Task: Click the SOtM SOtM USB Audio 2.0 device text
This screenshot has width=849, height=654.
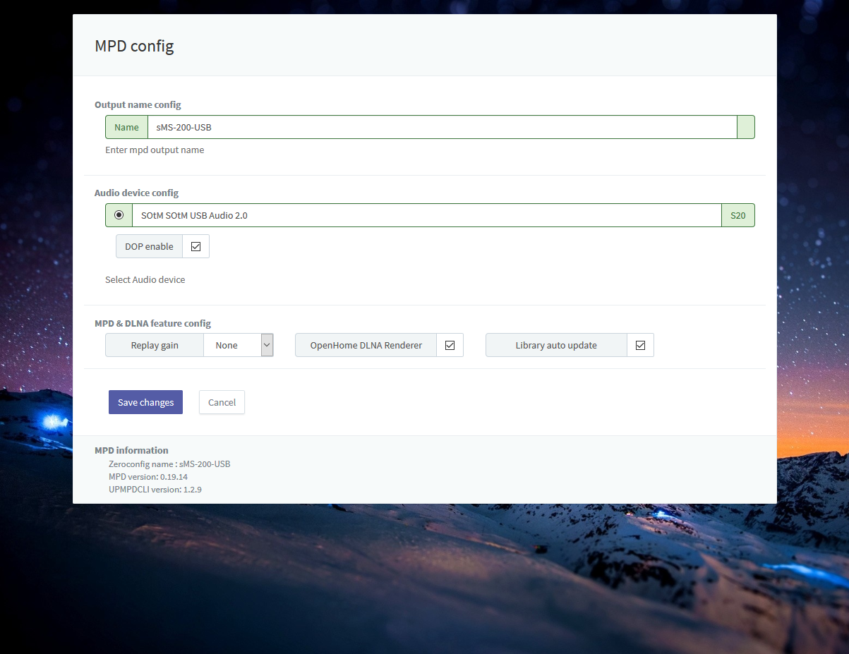Action: tap(194, 215)
